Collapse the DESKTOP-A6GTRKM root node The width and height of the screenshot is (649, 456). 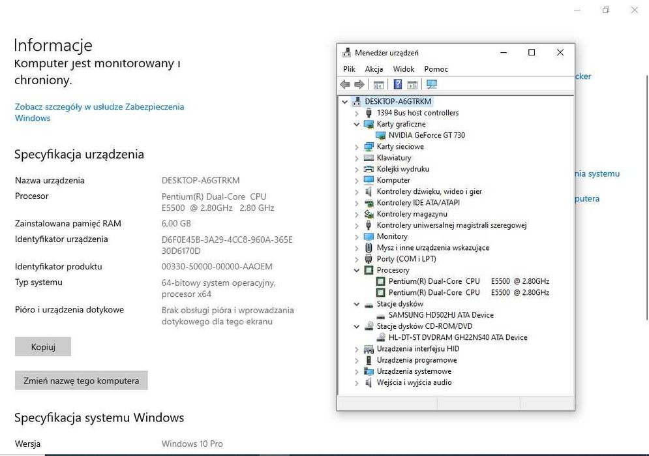pos(345,102)
